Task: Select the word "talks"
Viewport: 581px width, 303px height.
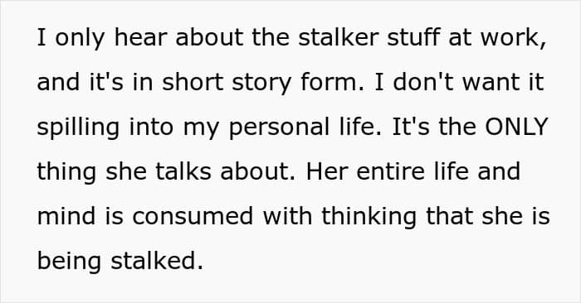Action: pyautogui.click(x=183, y=171)
